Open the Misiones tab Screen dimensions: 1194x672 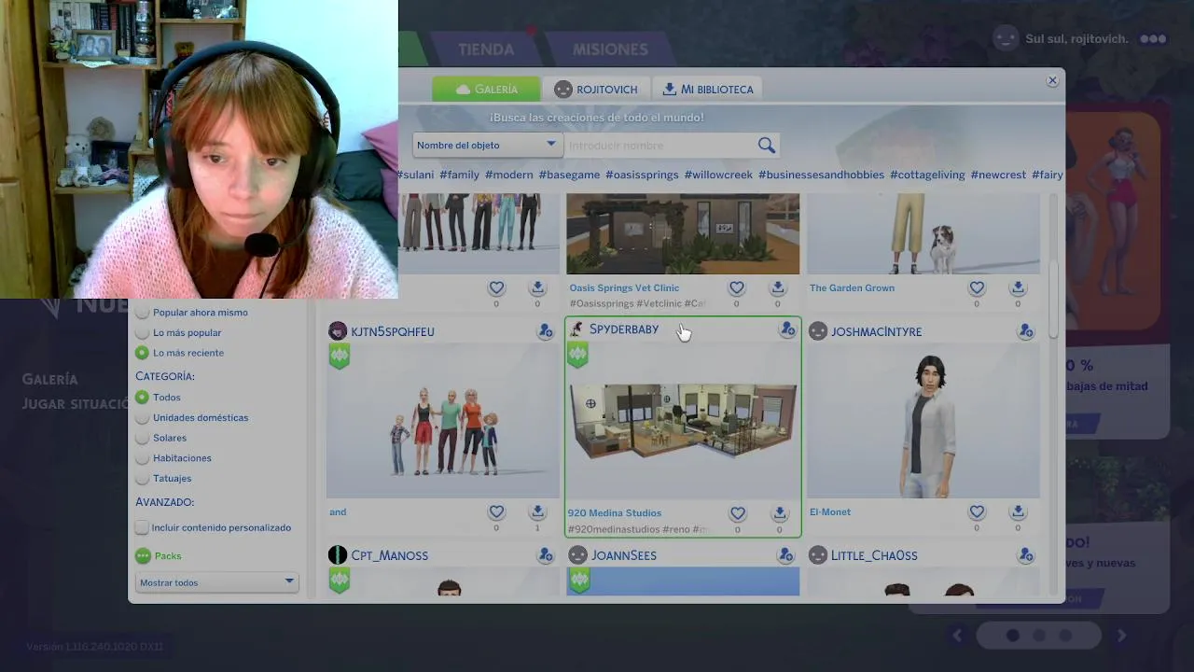point(610,49)
